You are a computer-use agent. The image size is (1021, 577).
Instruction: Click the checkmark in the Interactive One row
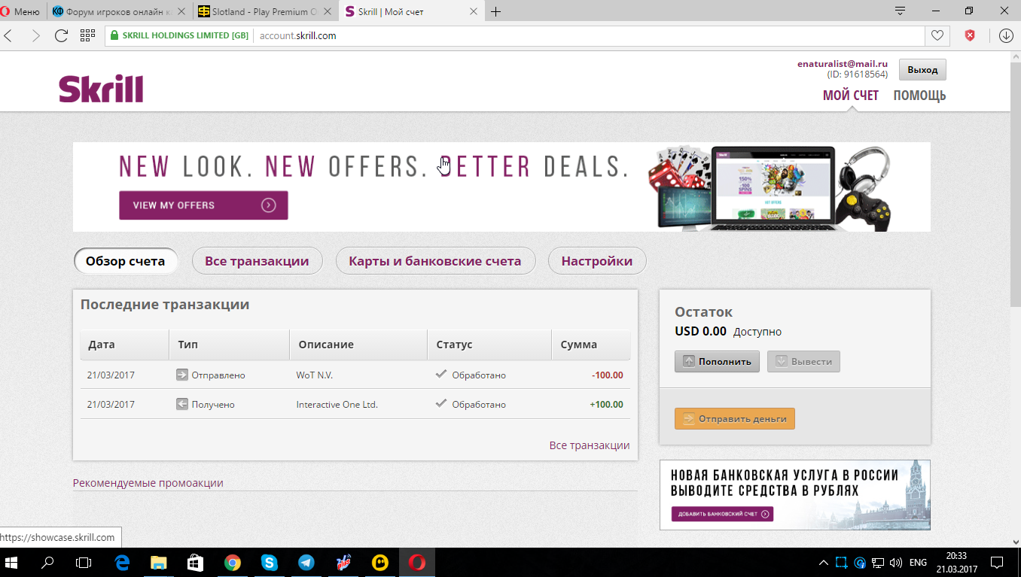tap(441, 403)
